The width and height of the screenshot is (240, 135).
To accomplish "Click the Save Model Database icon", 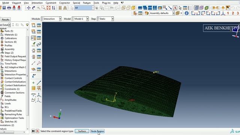I will (4, 7).
